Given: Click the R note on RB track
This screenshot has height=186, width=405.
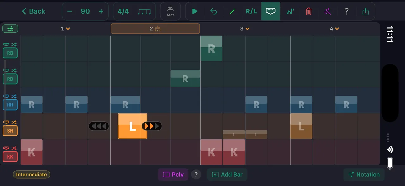Looking at the screenshot, I should 211,48.
